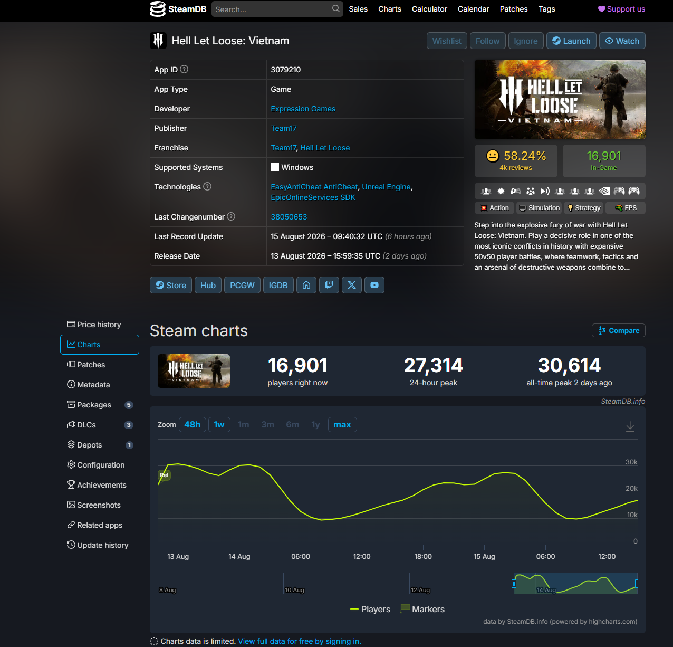This screenshot has width=673, height=647.
Task: Open Charts in the top navigation
Action: [x=390, y=9]
